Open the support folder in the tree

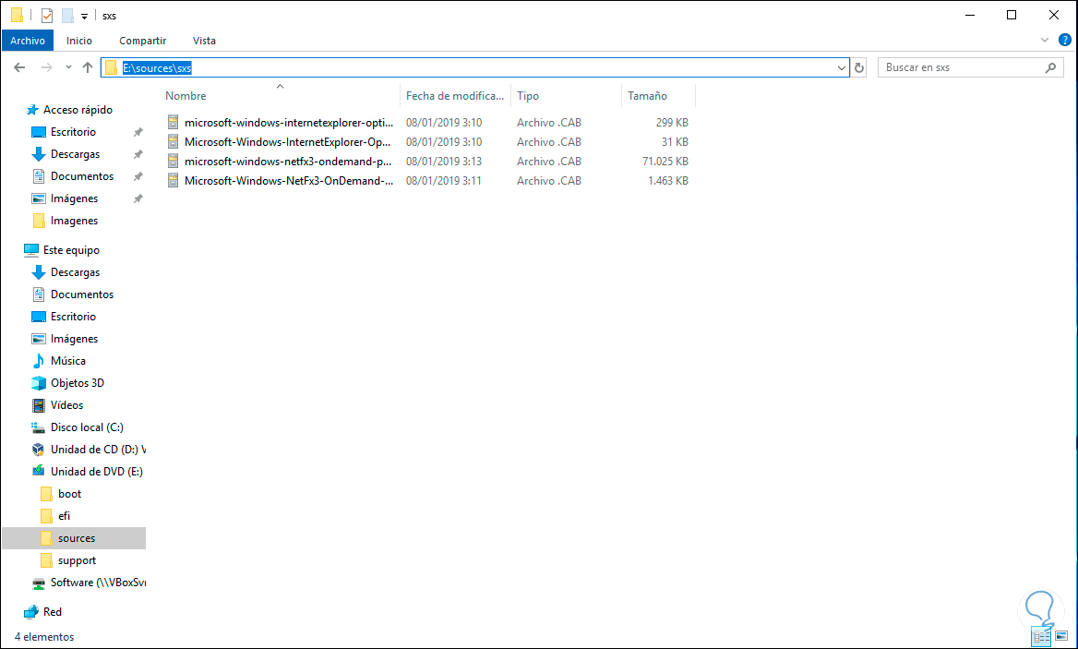[x=77, y=560]
